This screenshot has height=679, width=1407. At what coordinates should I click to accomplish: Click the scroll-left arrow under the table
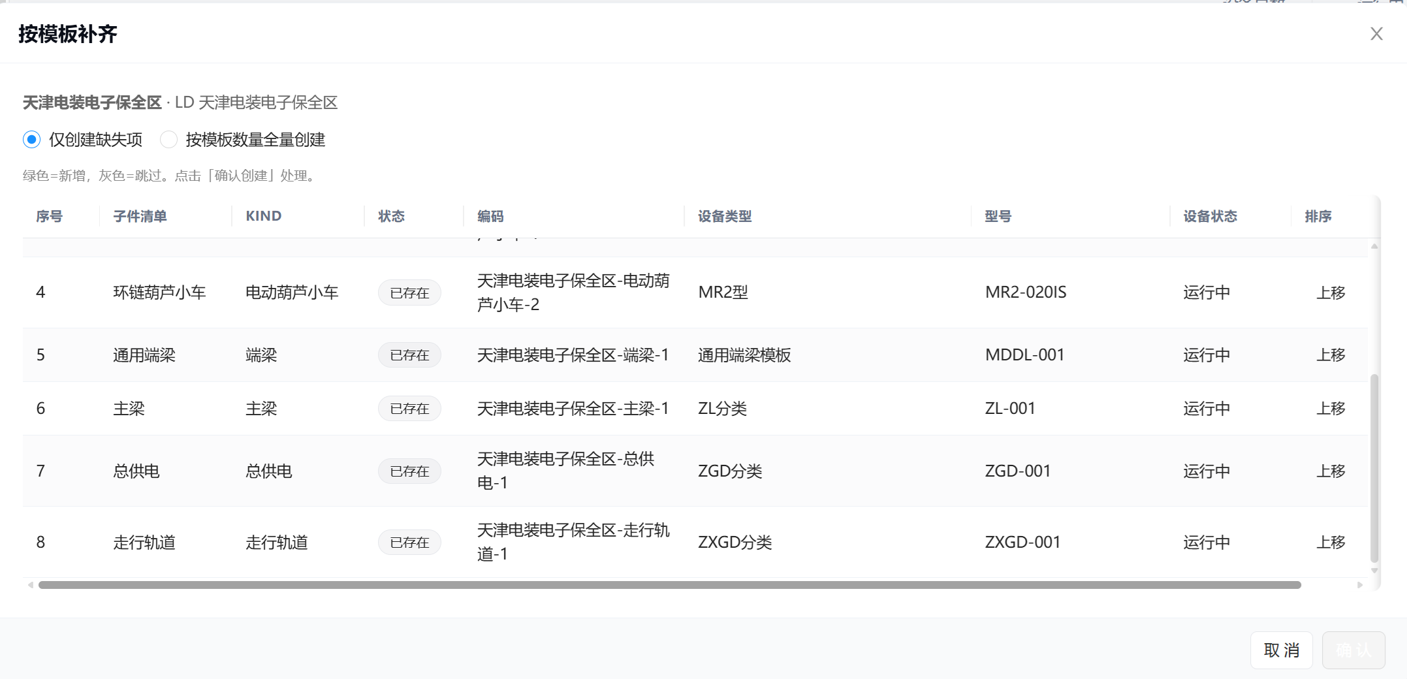30,585
